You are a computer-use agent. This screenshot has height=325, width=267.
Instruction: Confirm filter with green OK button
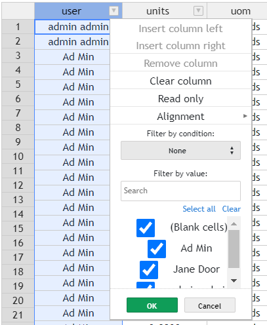pyautogui.click(x=152, y=305)
